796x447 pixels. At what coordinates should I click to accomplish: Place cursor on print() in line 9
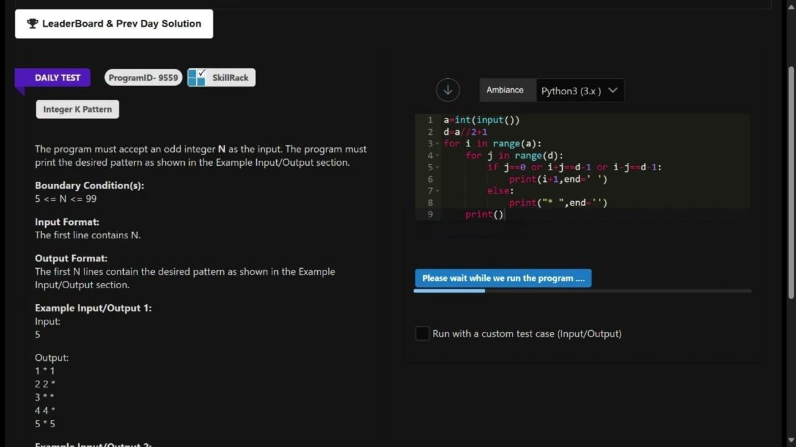(x=484, y=215)
